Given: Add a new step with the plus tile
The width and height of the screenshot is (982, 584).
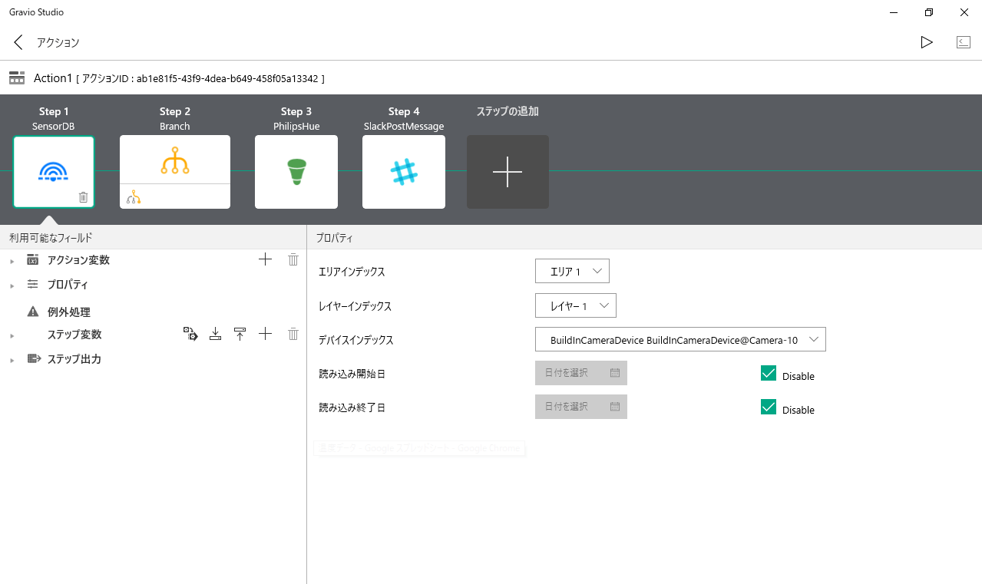Looking at the screenshot, I should click(x=508, y=172).
